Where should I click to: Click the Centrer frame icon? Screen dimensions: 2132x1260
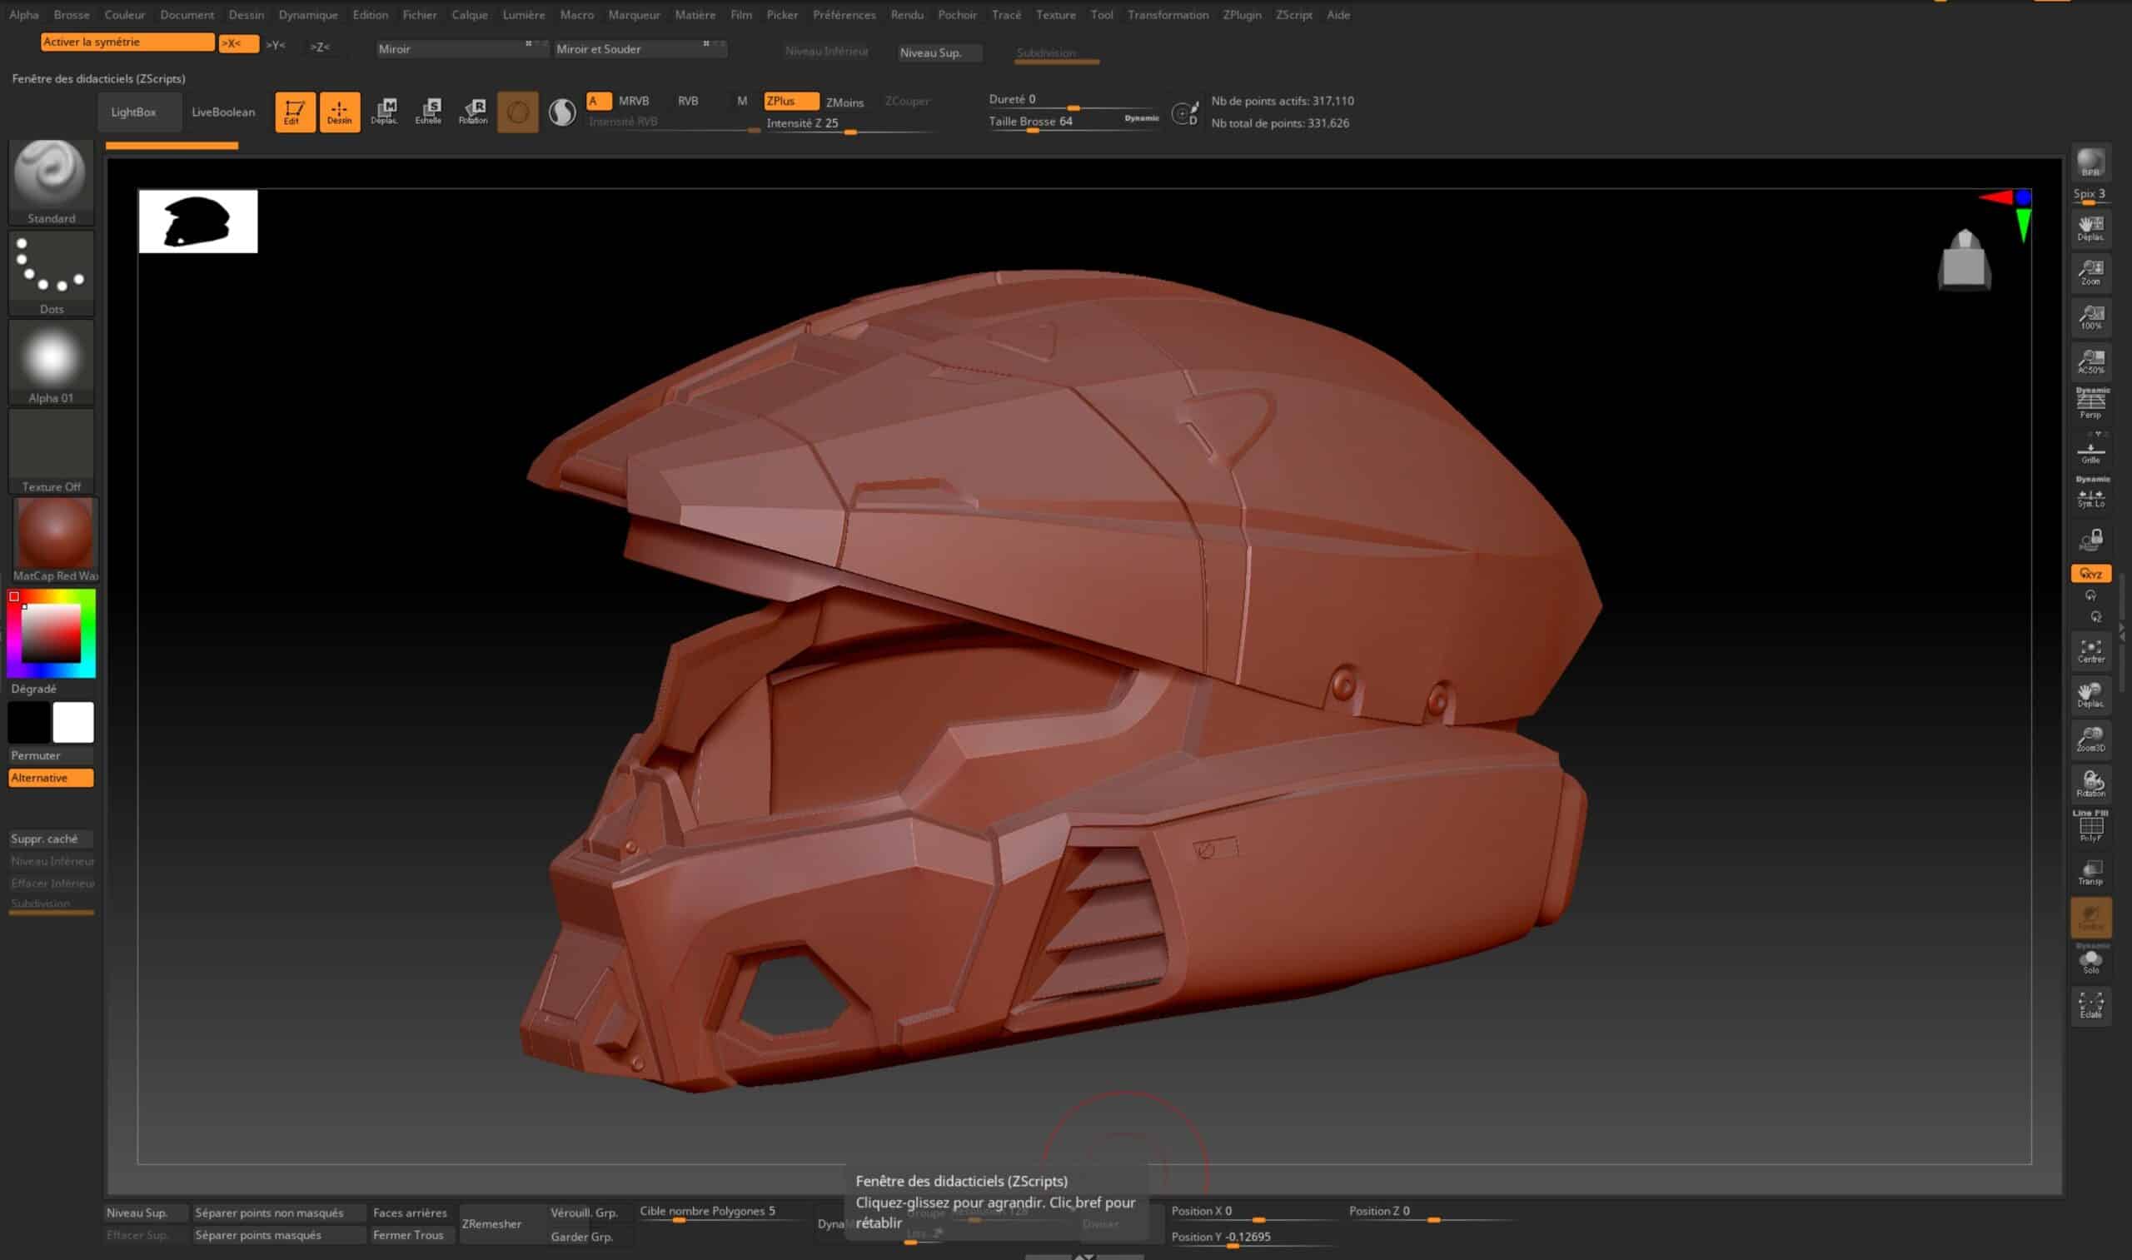pos(2090,651)
